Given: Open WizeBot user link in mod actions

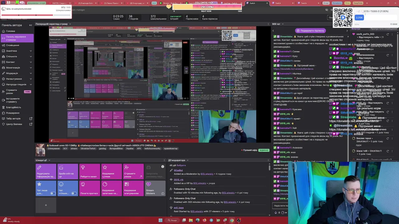Looking at the screenshot, I should pos(178,170).
